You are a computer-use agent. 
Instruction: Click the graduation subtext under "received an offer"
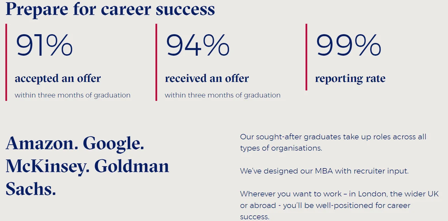click(223, 95)
